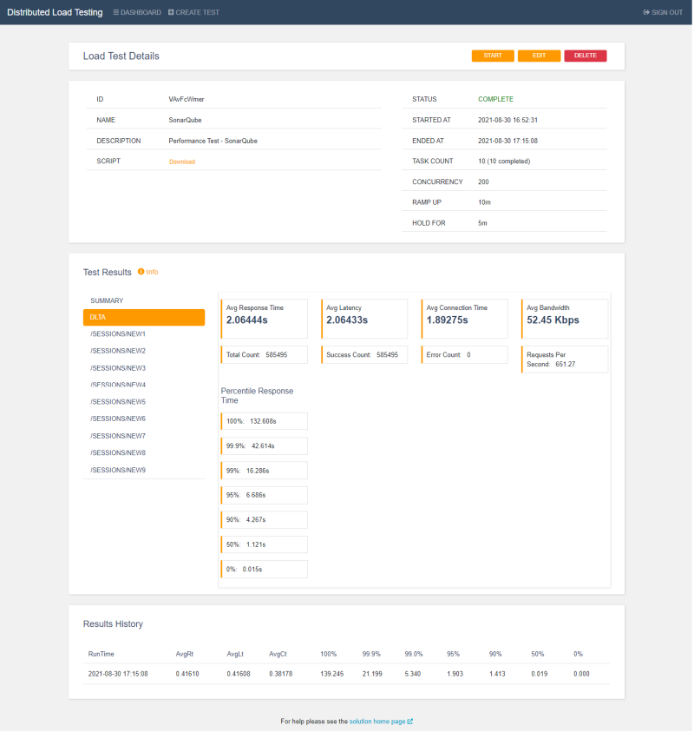Click the 100% percentile 132.608s box
Screen dimensions: 694x732
pos(264,421)
